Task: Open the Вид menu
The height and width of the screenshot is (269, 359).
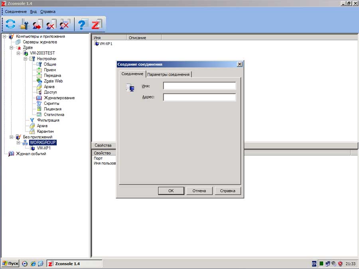Action: point(34,12)
